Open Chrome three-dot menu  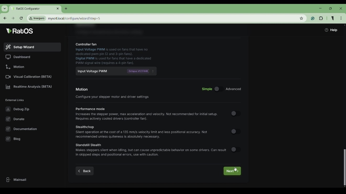click(x=341, y=19)
